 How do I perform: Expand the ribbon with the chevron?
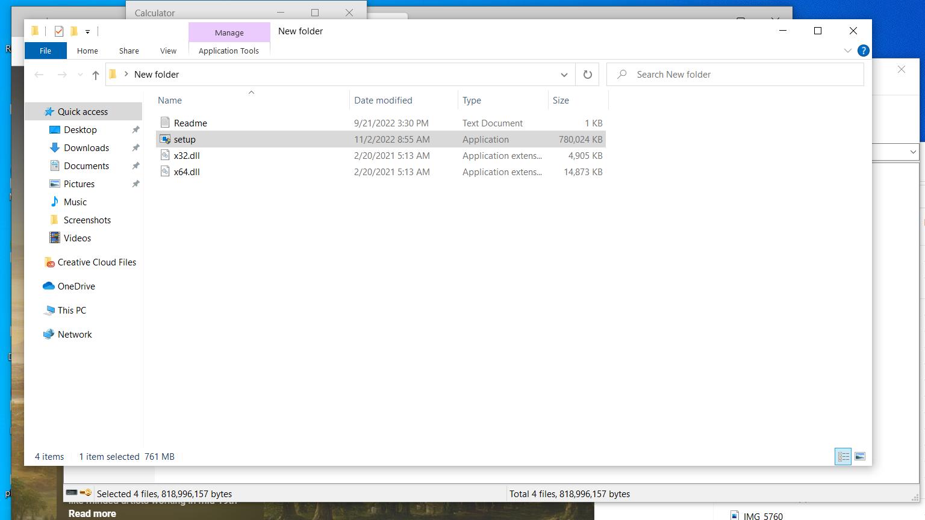pyautogui.click(x=848, y=51)
